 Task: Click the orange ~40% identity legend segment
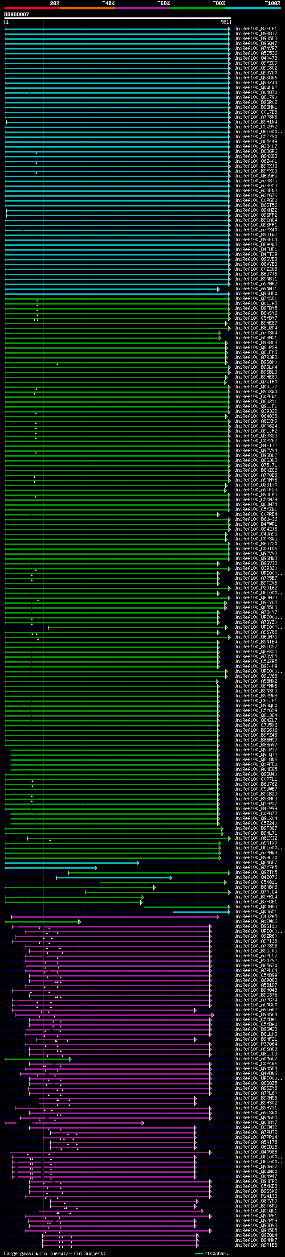point(87,8)
